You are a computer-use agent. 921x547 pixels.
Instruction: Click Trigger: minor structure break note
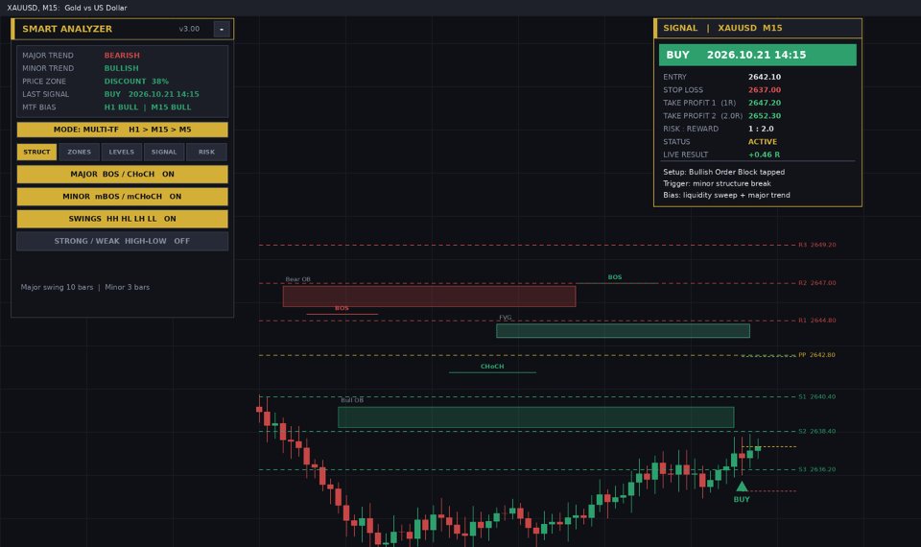[x=717, y=183]
